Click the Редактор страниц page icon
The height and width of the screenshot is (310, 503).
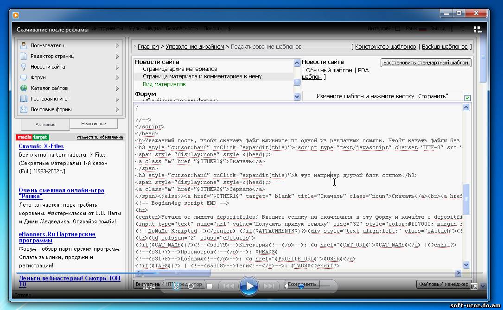[x=24, y=56]
